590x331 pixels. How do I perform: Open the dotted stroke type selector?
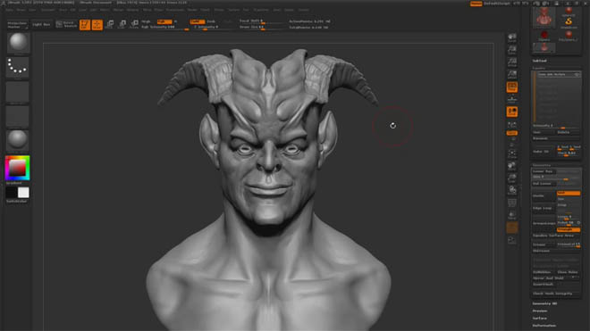tap(17, 68)
